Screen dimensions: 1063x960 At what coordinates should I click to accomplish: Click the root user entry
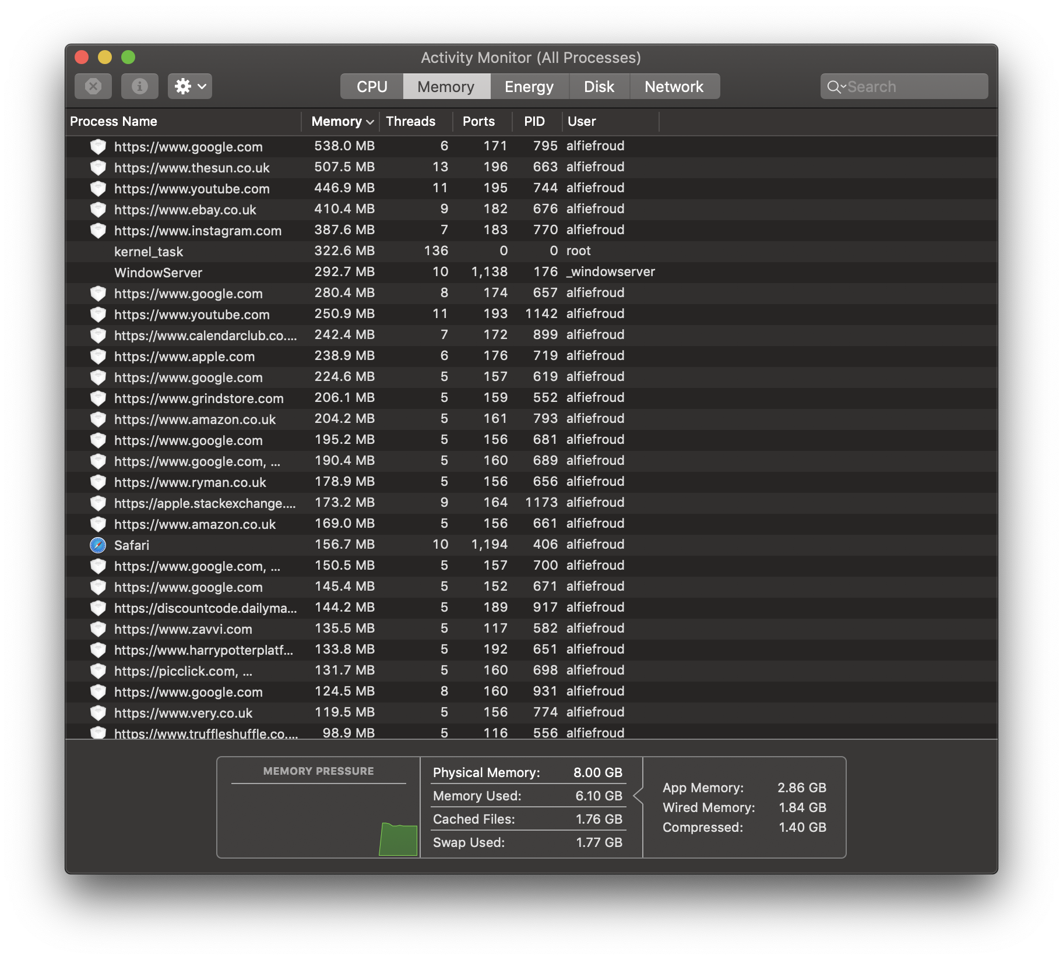[579, 250]
